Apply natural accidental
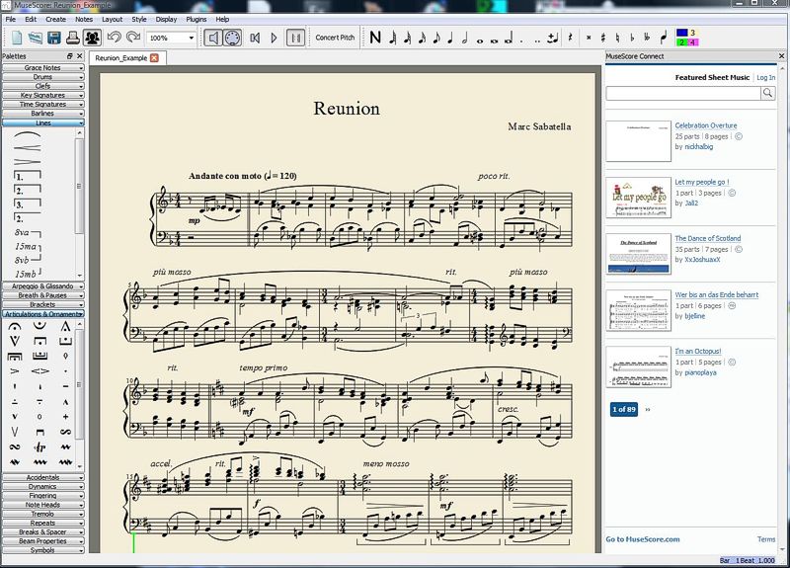This screenshot has height=568, width=790. click(x=618, y=38)
